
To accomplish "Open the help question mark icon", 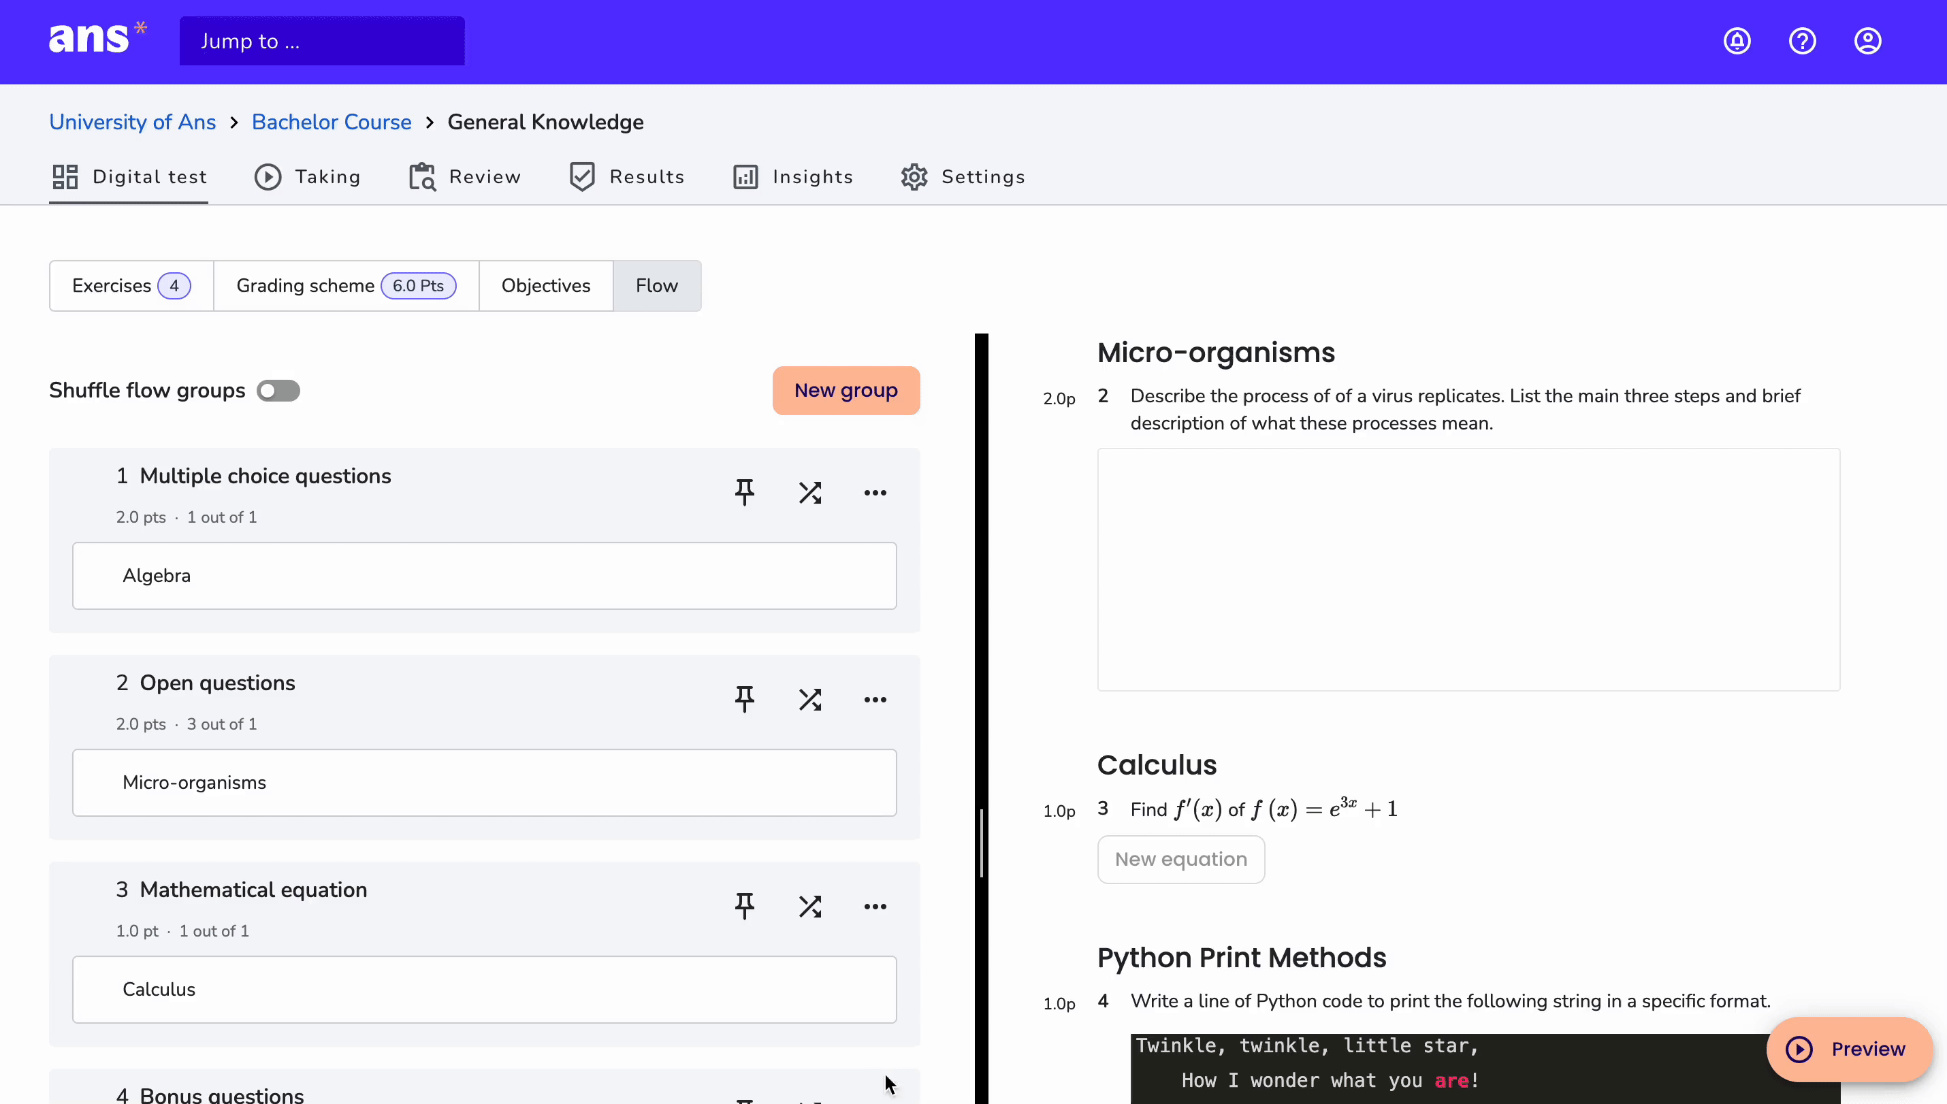I will pyautogui.click(x=1802, y=41).
